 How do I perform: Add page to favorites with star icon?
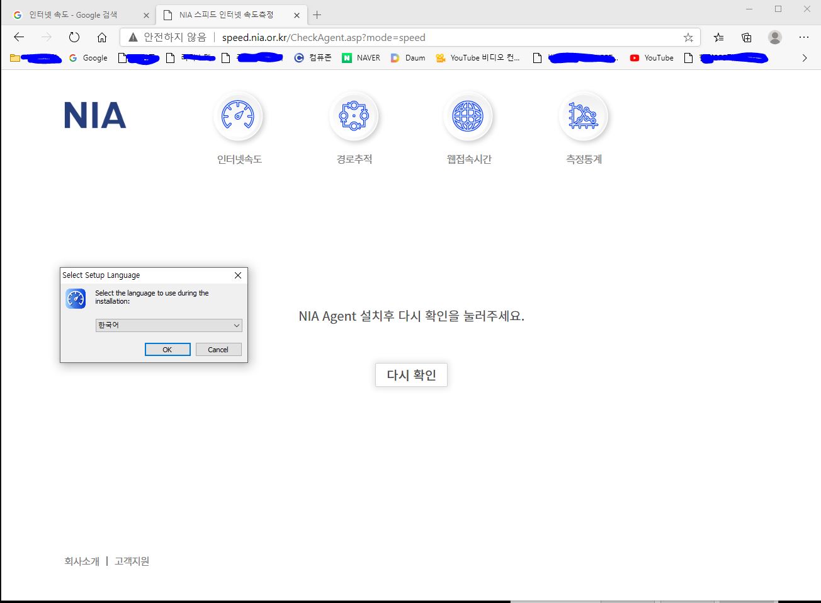tap(688, 38)
